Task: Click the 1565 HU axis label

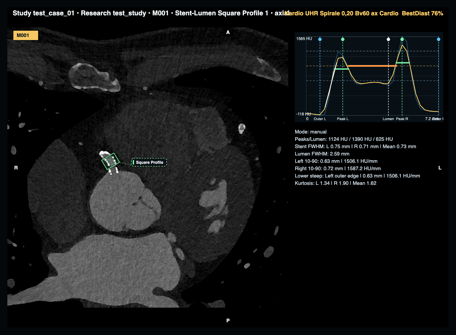Action: pos(304,39)
